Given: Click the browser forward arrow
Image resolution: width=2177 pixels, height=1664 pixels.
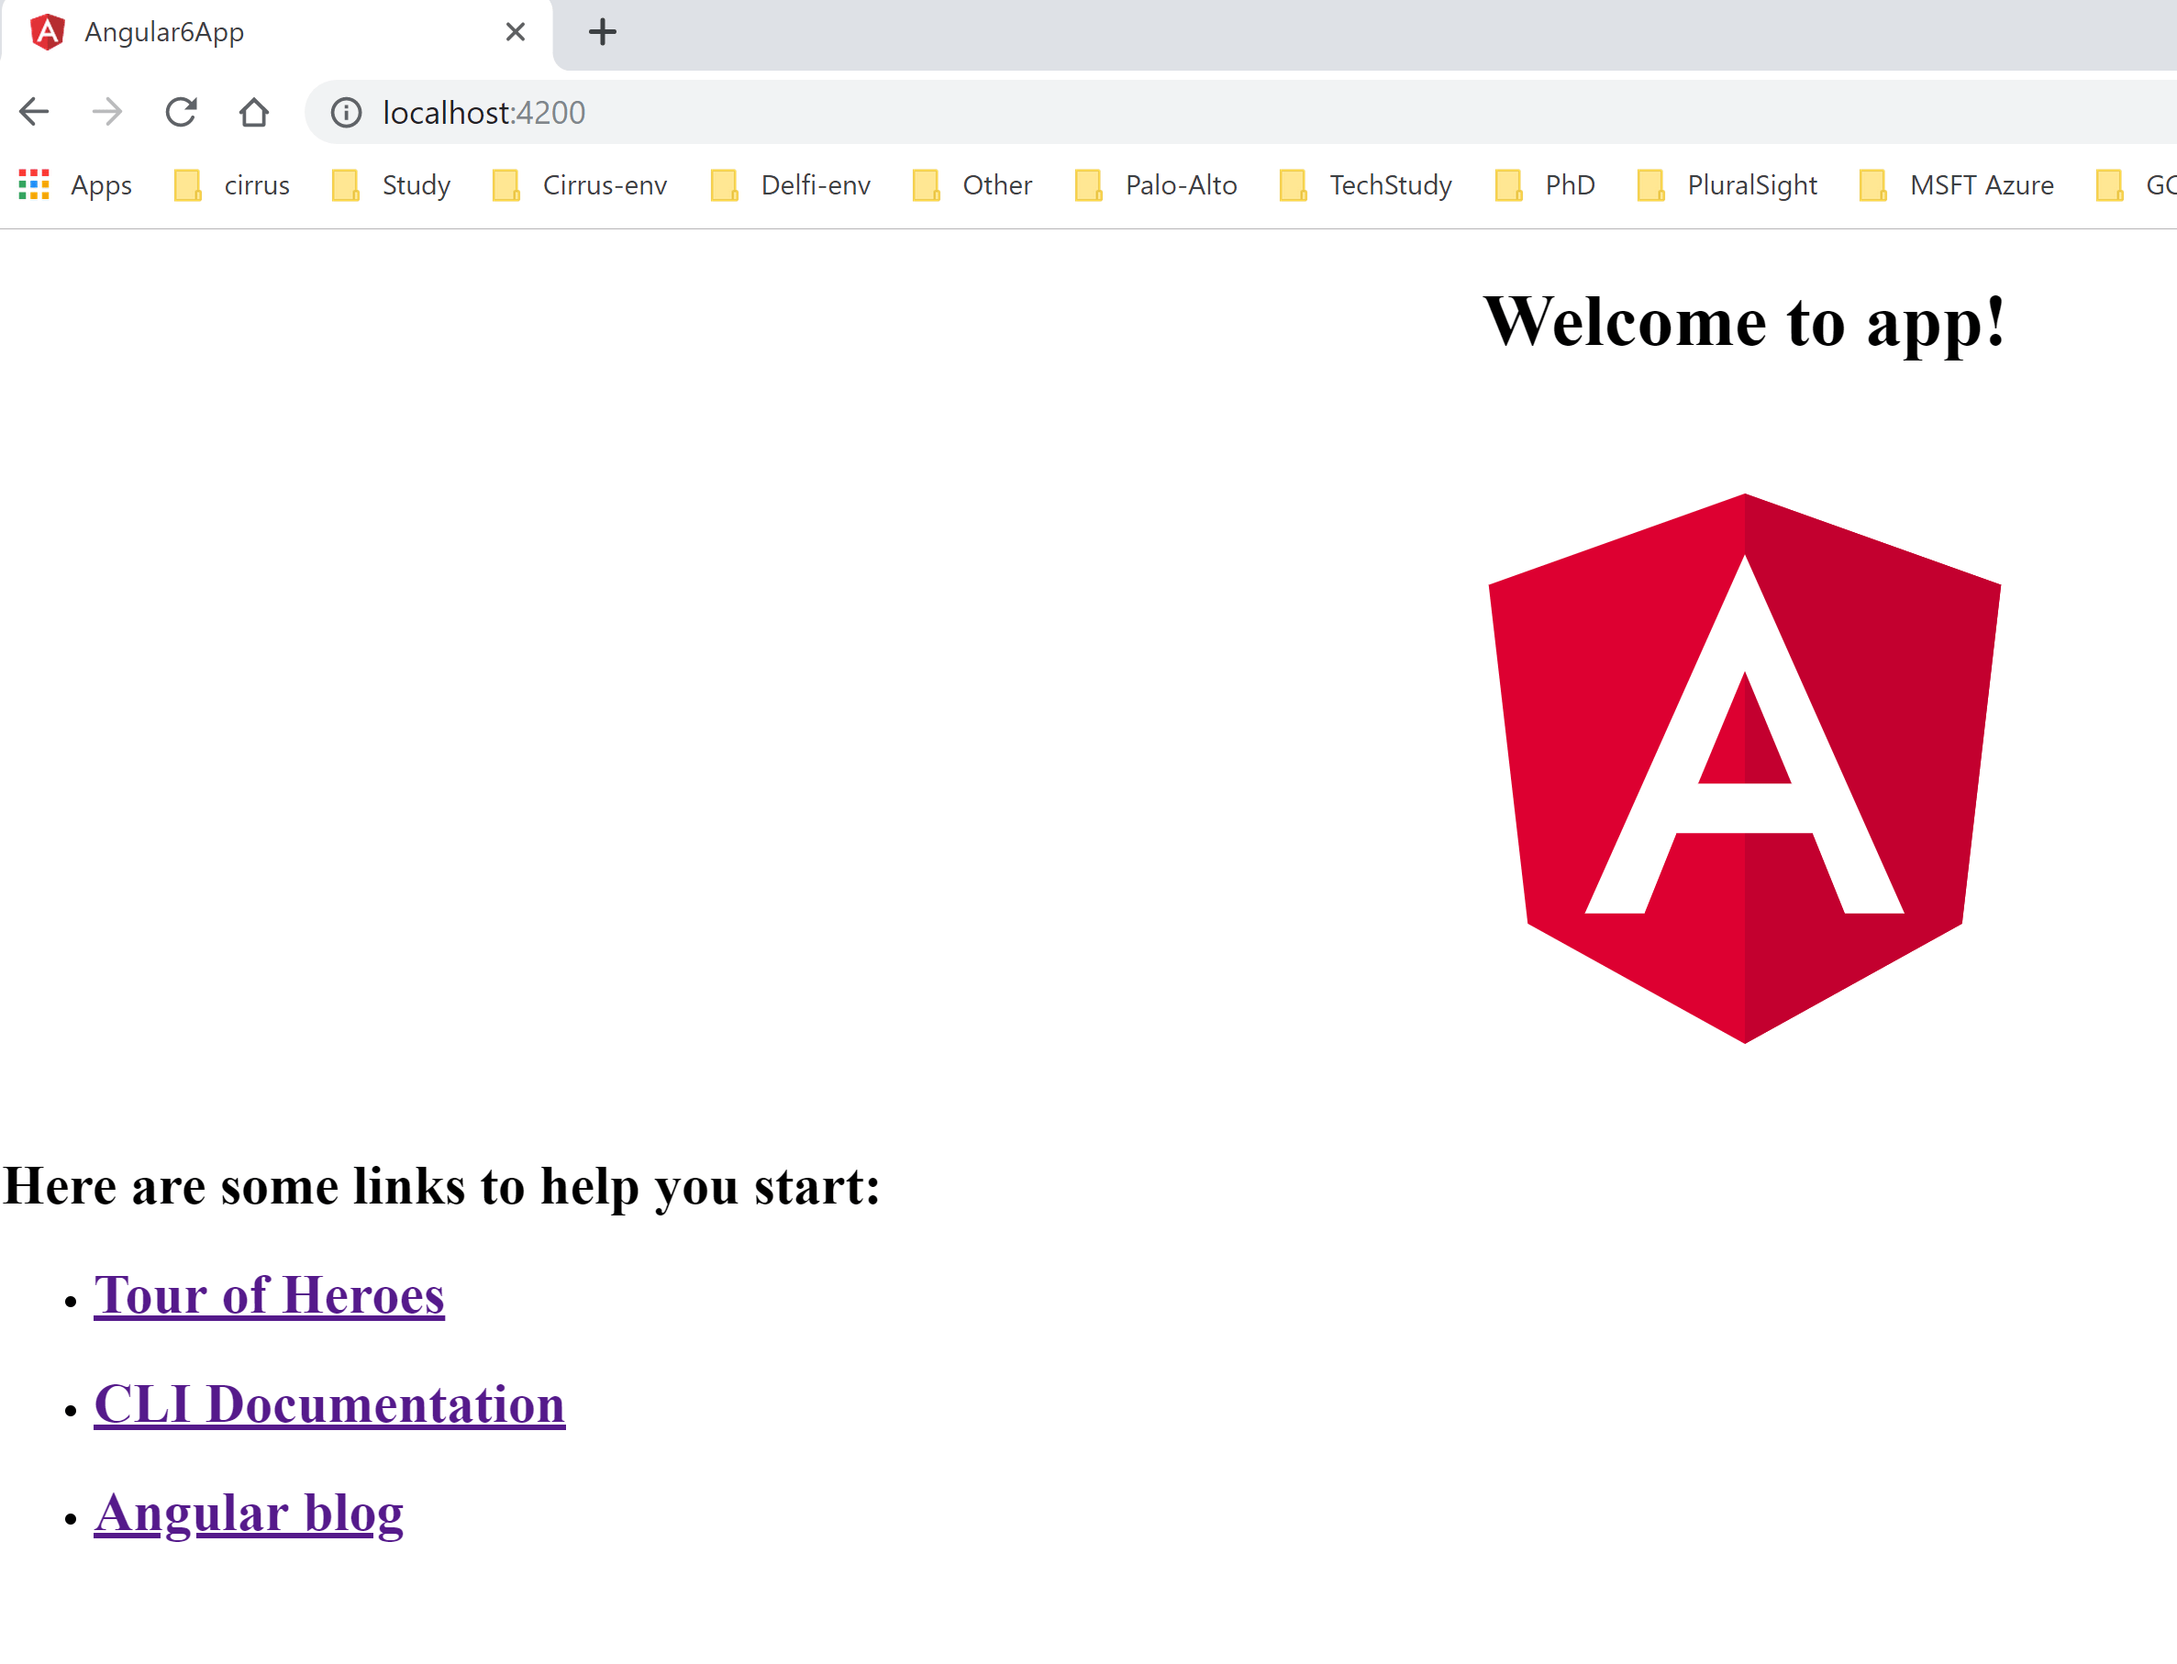Looking at the screenshot, I should [107, 112].
